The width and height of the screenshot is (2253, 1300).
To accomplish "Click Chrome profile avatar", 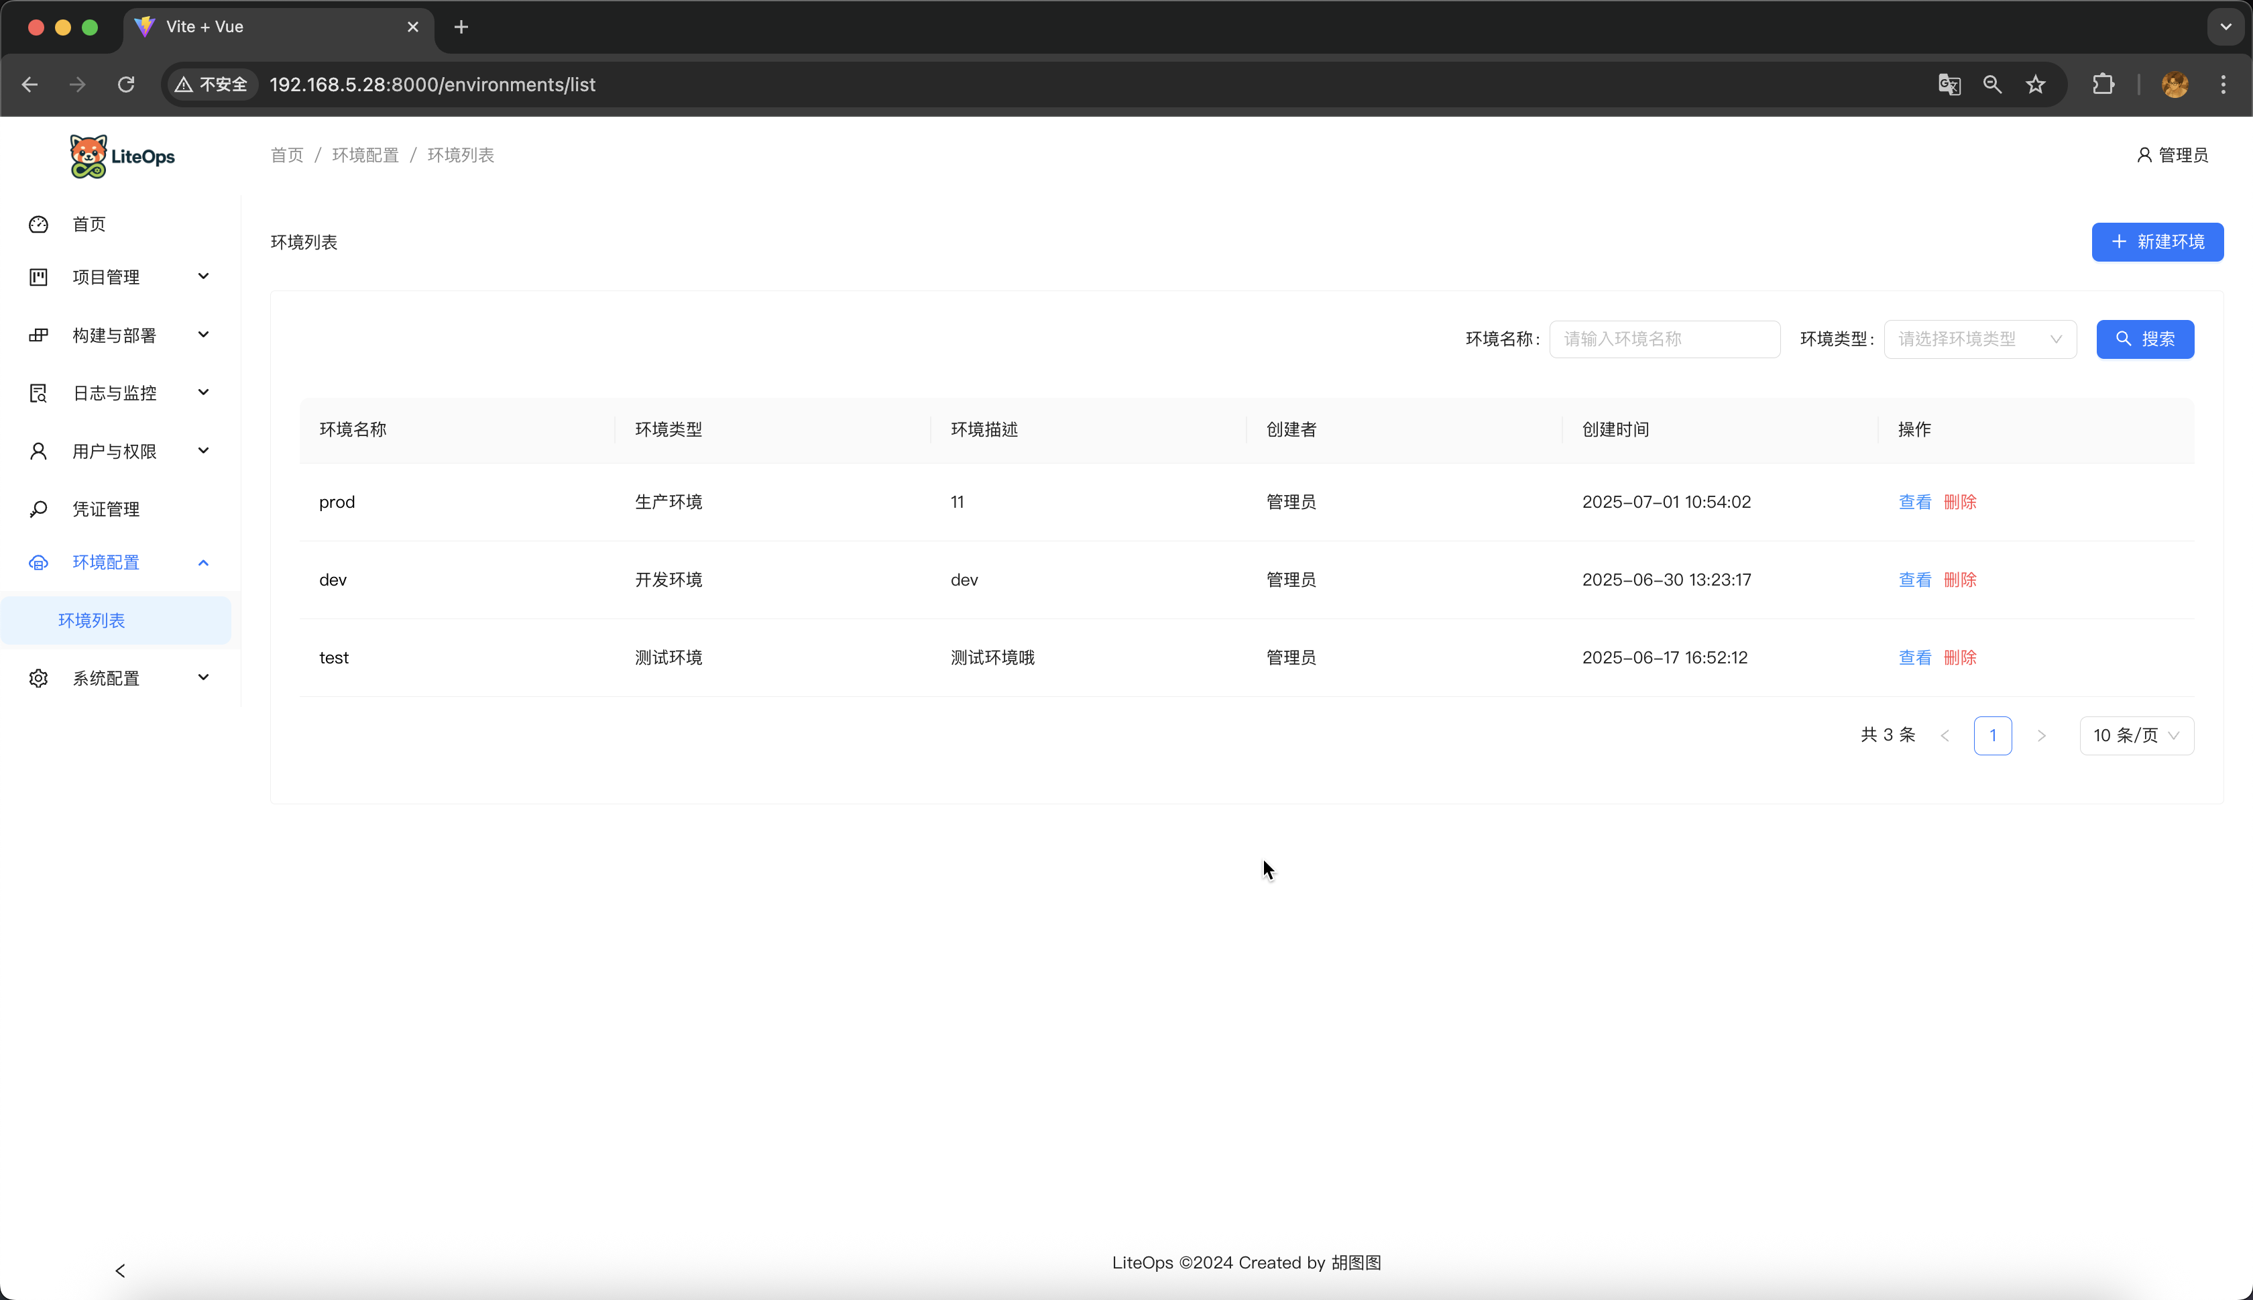I will coord(2175,85).
